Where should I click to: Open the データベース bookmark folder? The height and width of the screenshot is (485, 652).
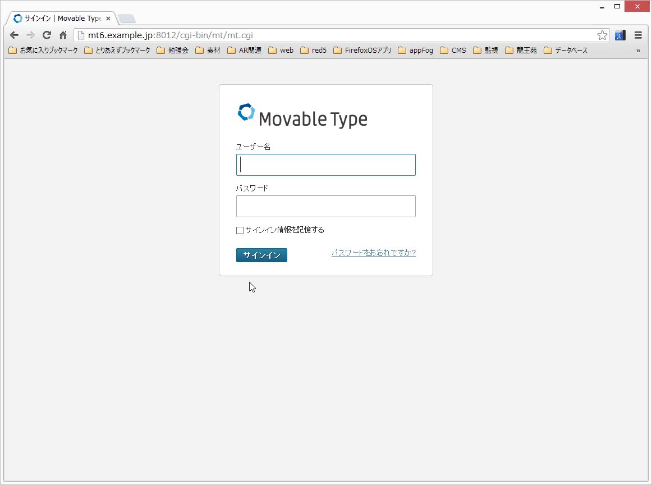(x=566, y=51)
